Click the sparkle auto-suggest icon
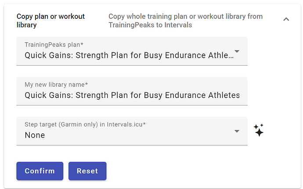Screen dimensions: 303x189 tap(259, 130)
